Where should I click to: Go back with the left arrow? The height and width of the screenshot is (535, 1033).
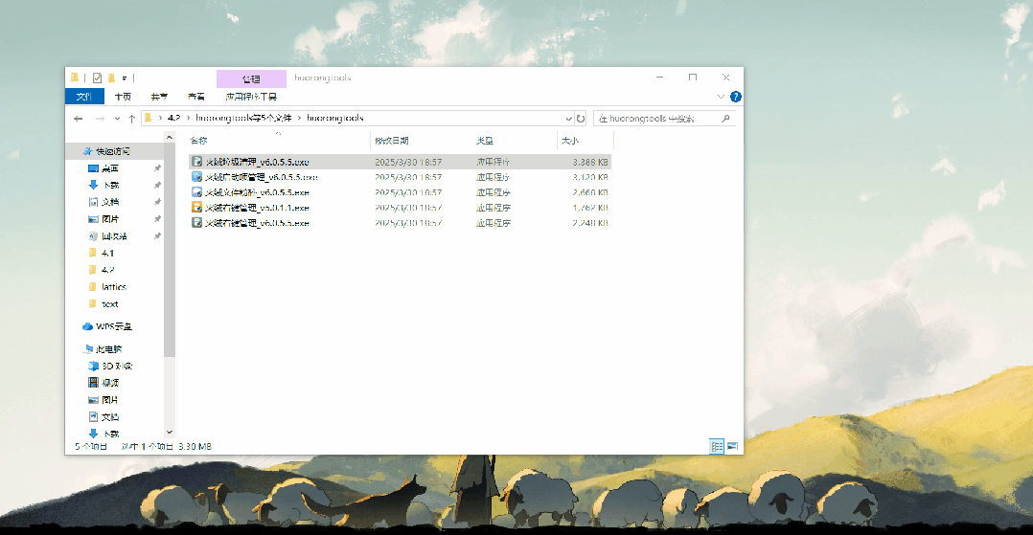(79, 119)
